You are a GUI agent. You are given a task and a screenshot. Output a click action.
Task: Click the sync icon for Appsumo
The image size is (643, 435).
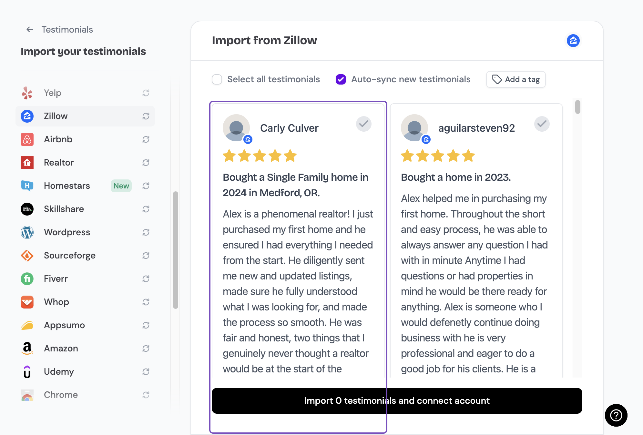(146, 325)
